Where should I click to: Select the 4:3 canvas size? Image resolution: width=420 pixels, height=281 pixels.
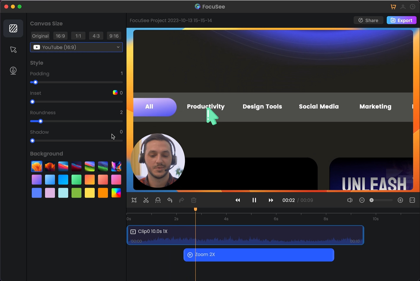click(x=96, y=36)
